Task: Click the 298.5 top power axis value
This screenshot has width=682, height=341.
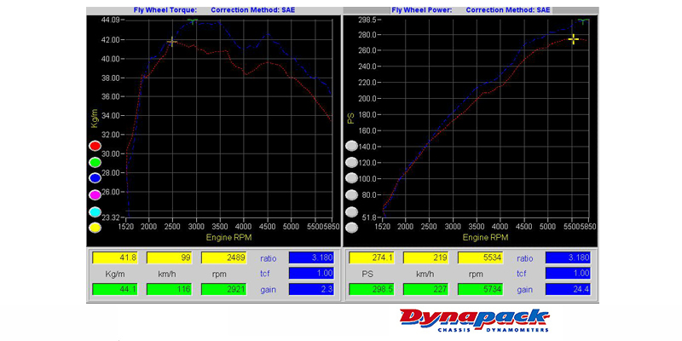Action: [x=367, y=20]
